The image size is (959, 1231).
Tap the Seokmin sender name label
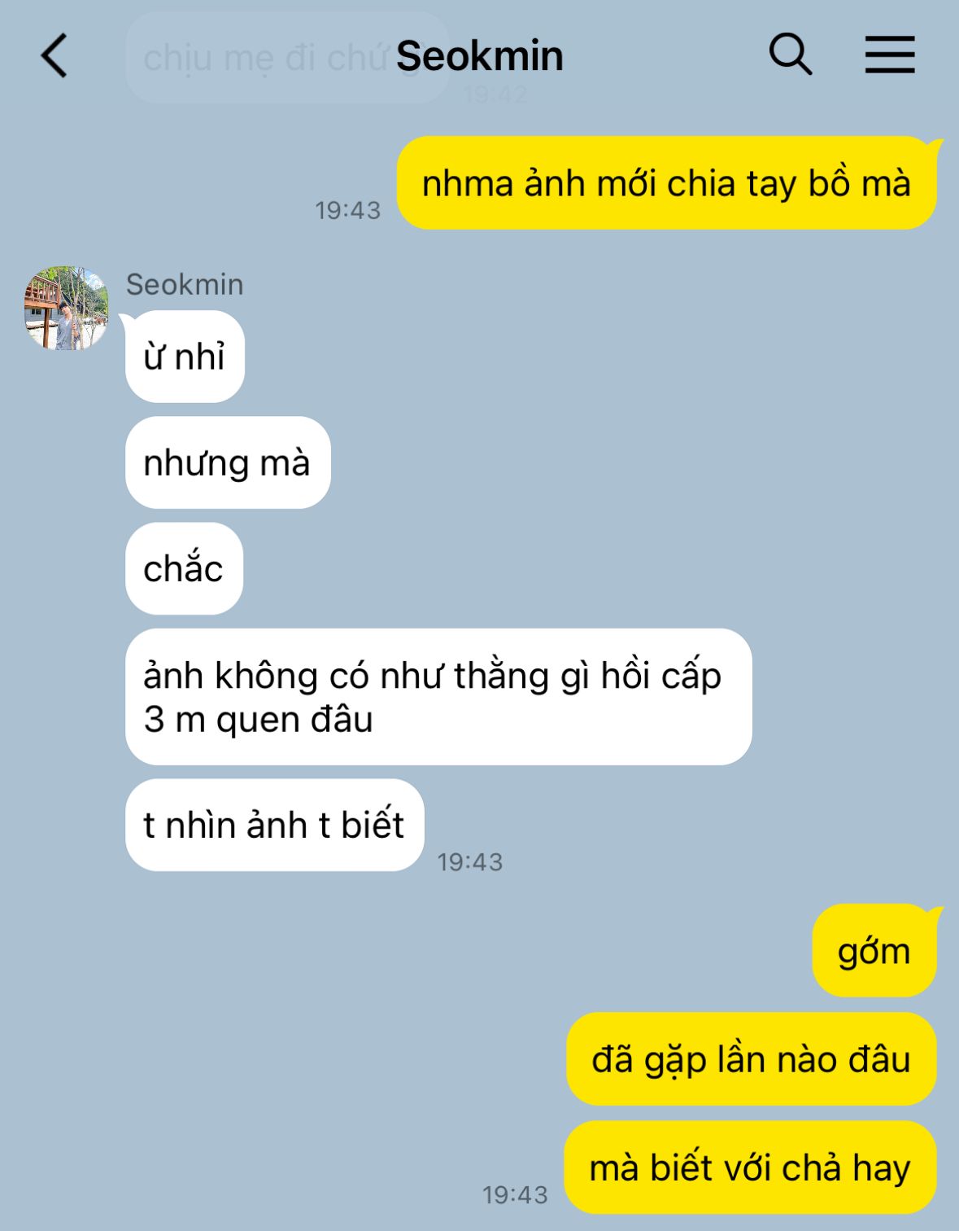(x=185, y=284)
